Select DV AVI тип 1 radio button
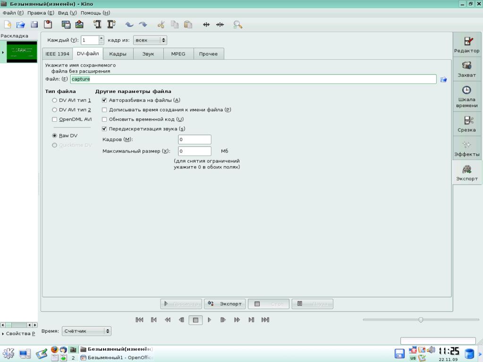Image resolution: width=483 pixels, height=362 pixels. pyautogui.click(x=54, y=100)
